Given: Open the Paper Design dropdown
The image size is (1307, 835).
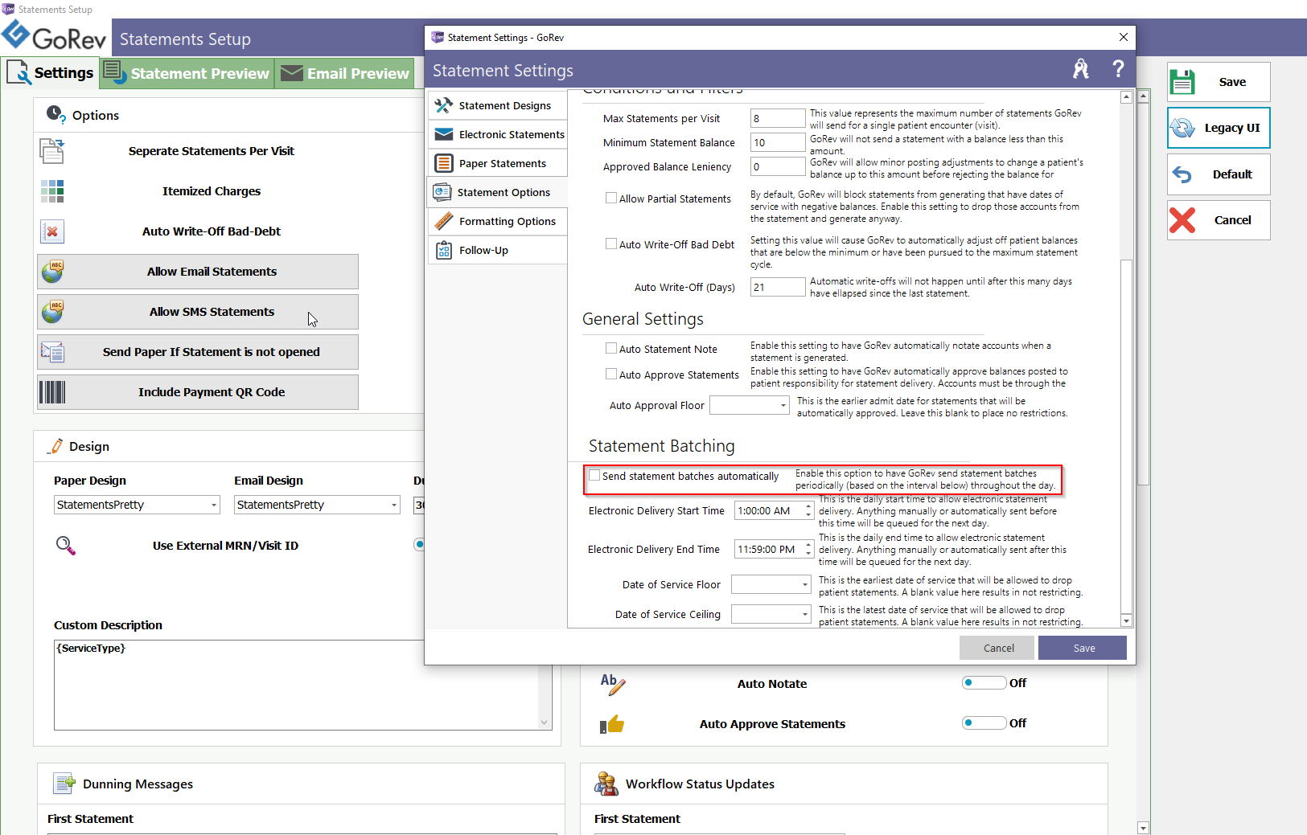Looking at the screenshot, I should tap(214, 505).
